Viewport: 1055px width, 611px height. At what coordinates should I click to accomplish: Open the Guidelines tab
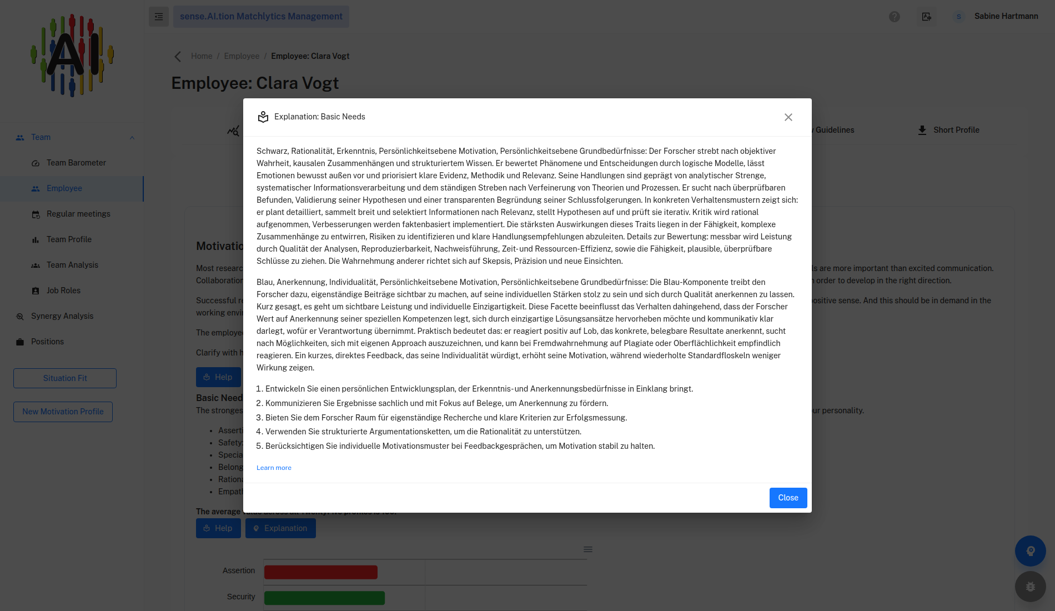tap(835, 130)
